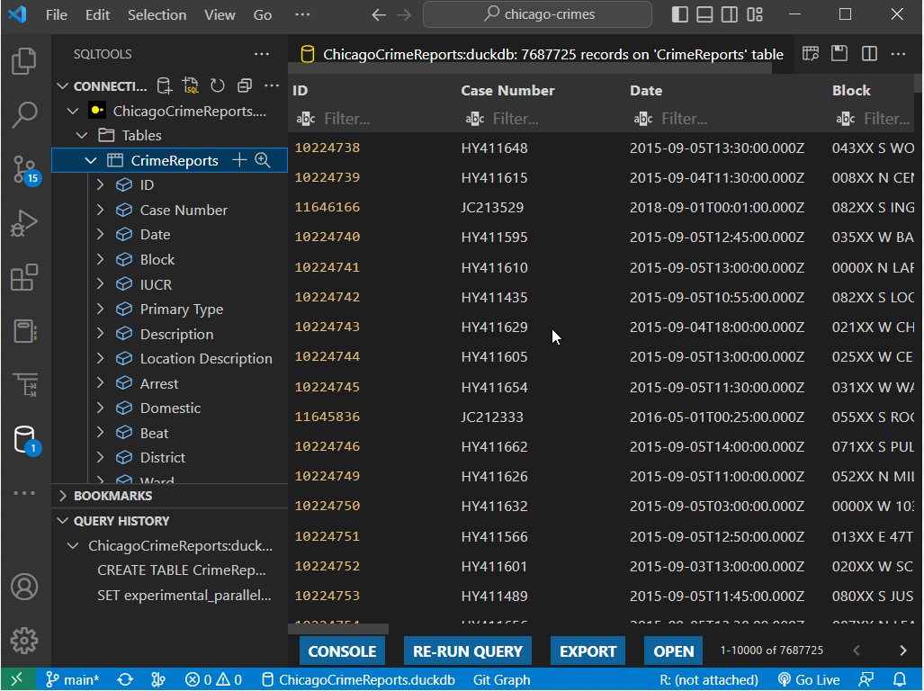The width and height of the screenshot is (924, 691).
Task: Toggle the bottom panel visibility
Action: pos(705,14)
